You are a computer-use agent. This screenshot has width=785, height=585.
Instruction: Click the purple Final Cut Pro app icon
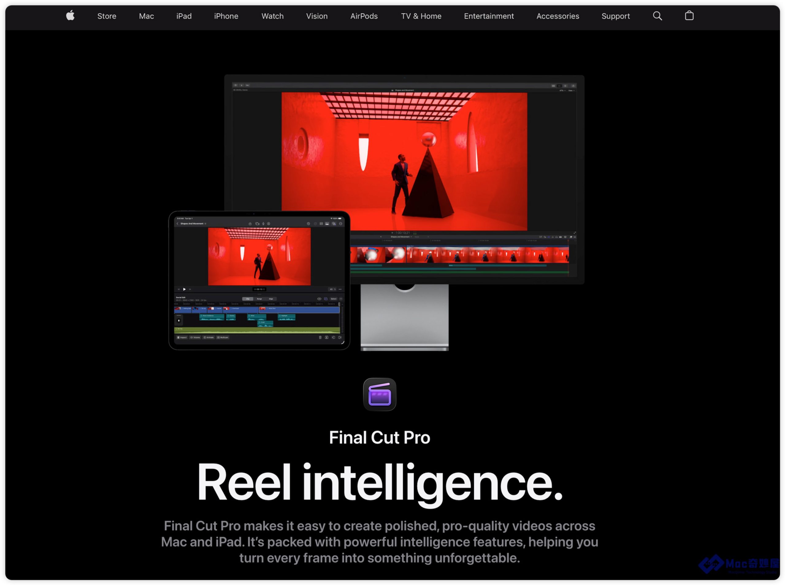379,394
